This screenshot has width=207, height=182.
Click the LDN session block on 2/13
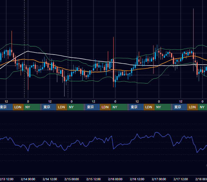click(18, 107)
